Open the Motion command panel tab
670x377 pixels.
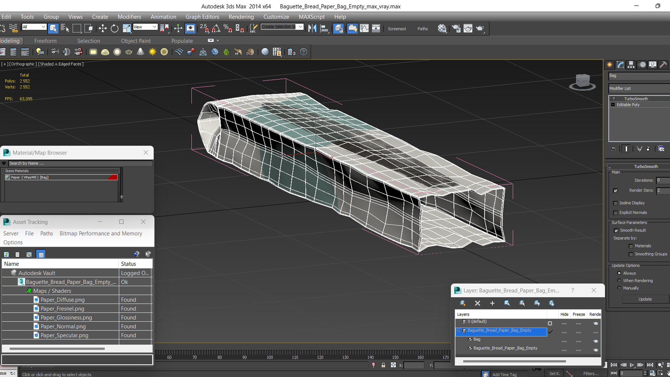coord(642,65)
